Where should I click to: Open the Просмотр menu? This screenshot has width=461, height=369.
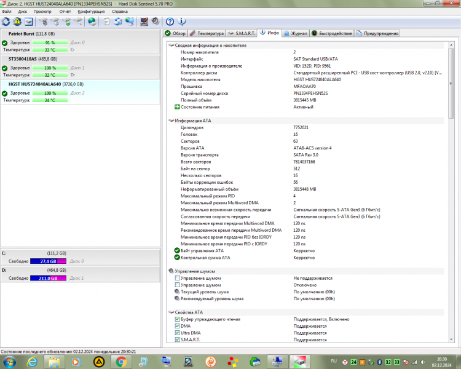(42, 12)
